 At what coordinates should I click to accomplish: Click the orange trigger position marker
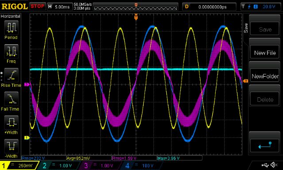click(x=136, y=17)
